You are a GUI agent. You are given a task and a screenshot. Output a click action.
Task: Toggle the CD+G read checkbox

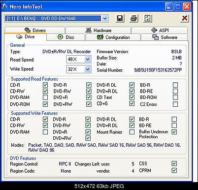(x=132, y=103)
